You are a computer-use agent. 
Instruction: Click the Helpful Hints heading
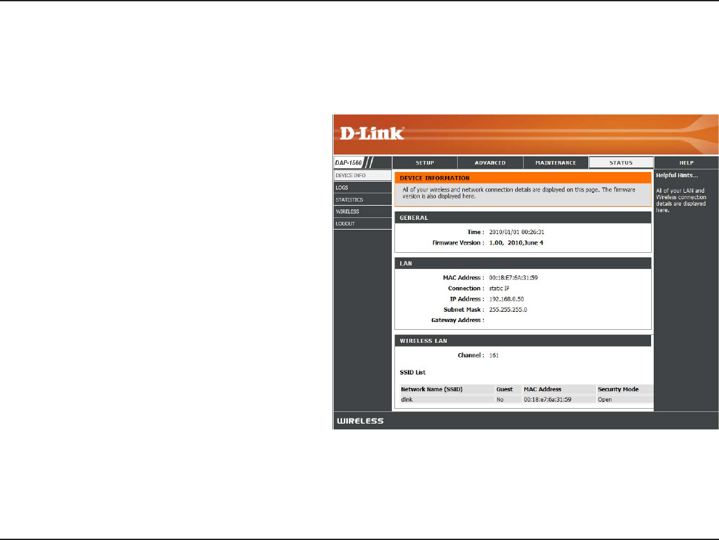click(x=677, y=175)
